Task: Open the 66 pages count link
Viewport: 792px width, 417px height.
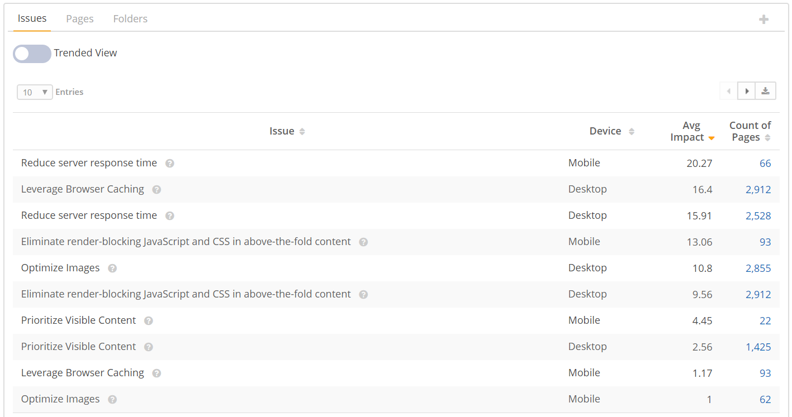Action: point(765,163)
